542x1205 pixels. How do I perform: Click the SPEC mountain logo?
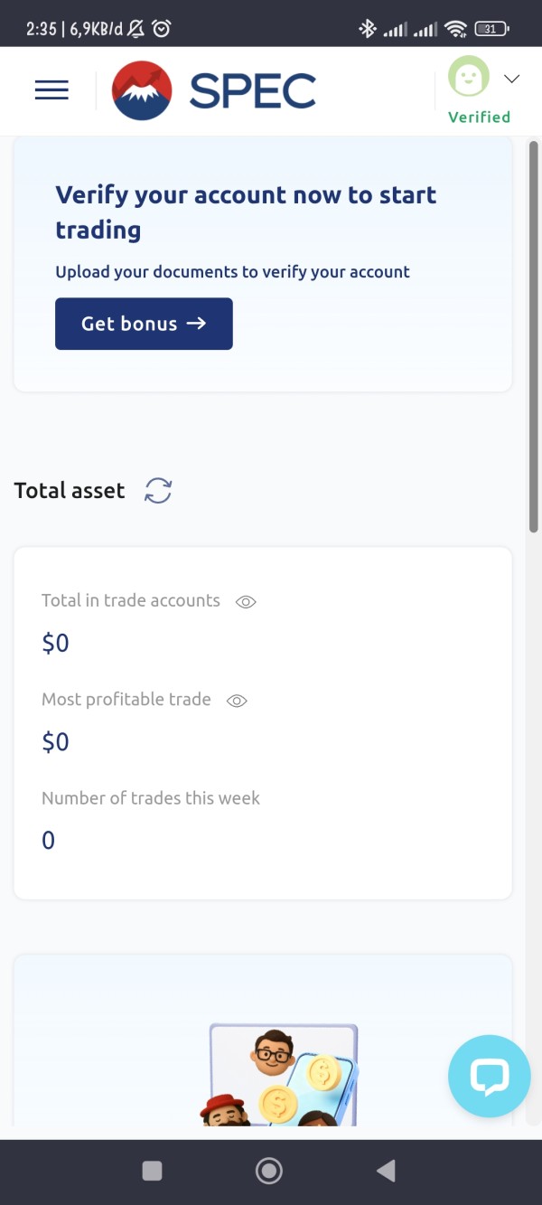point(142,90)
